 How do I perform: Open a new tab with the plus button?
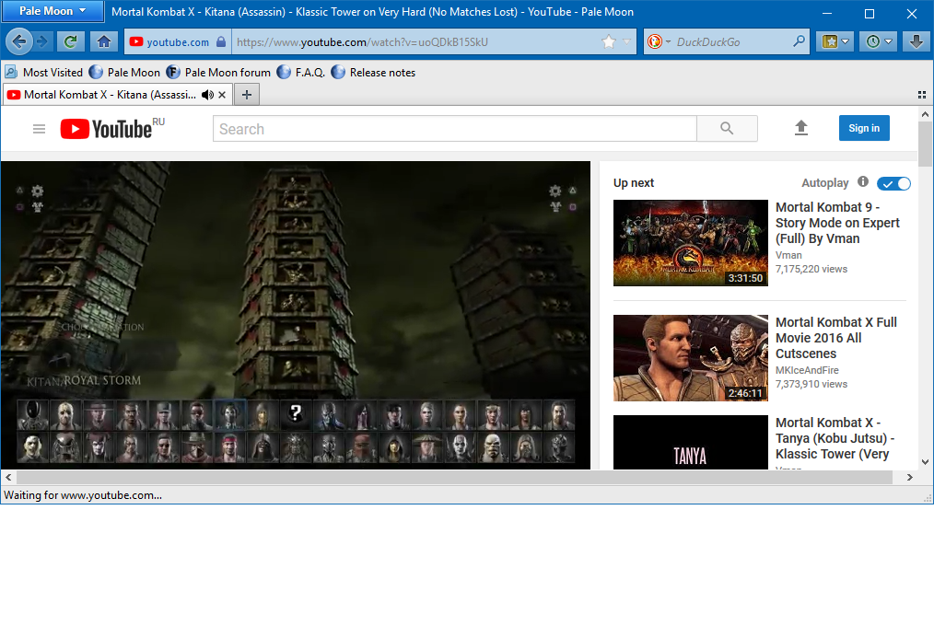[x=247, y=95]
